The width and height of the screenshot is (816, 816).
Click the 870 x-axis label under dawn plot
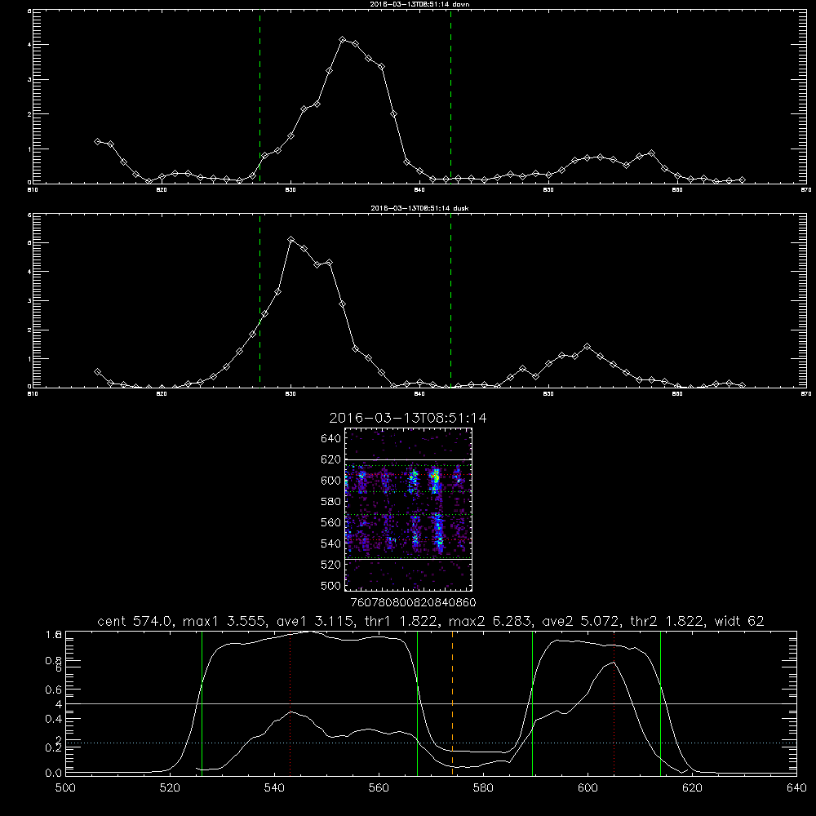point(805,190)
